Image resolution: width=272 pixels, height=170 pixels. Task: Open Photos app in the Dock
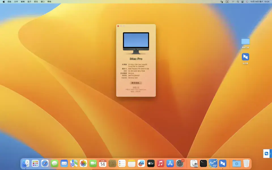pos(83,163)
